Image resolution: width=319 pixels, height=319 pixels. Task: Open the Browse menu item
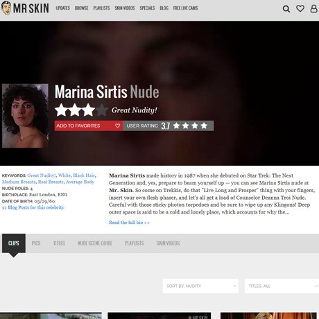81,8
